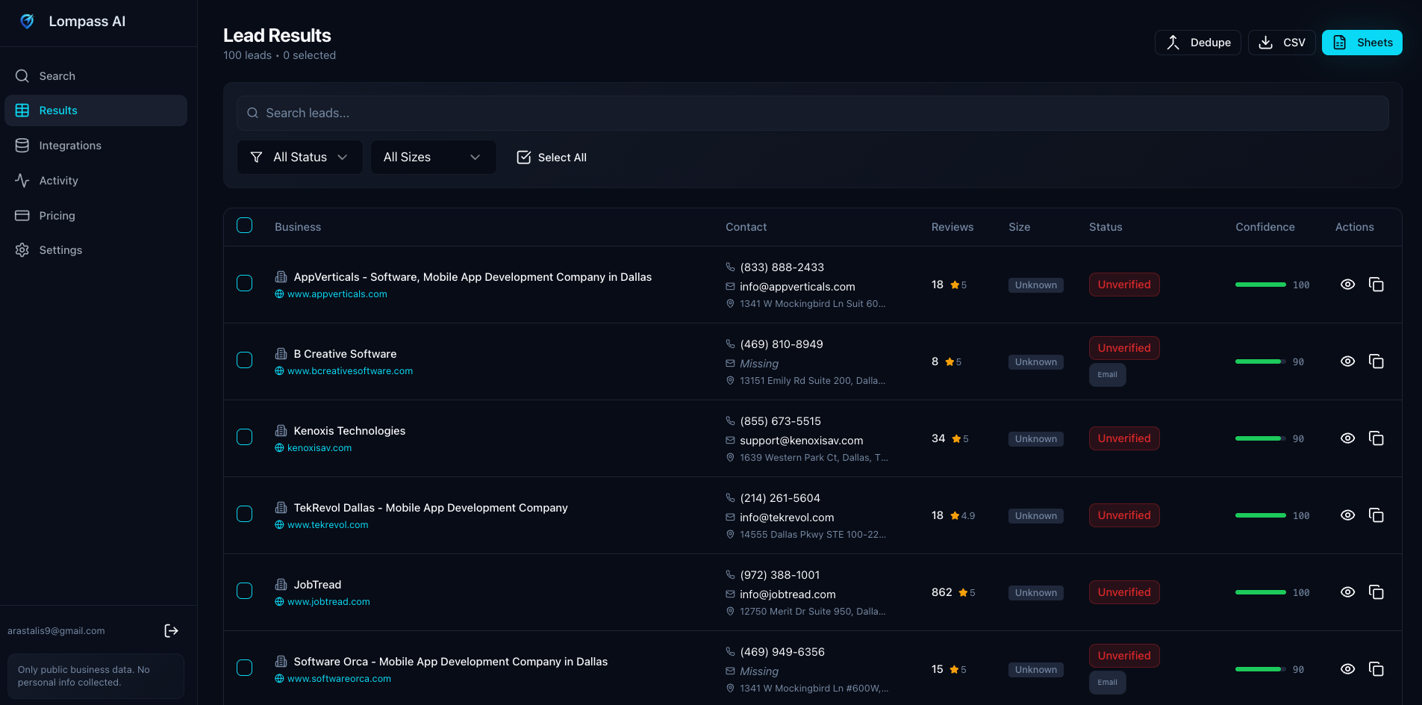
Task: View details for B Creative Software lead
Action: click(x=1347, y=361)
